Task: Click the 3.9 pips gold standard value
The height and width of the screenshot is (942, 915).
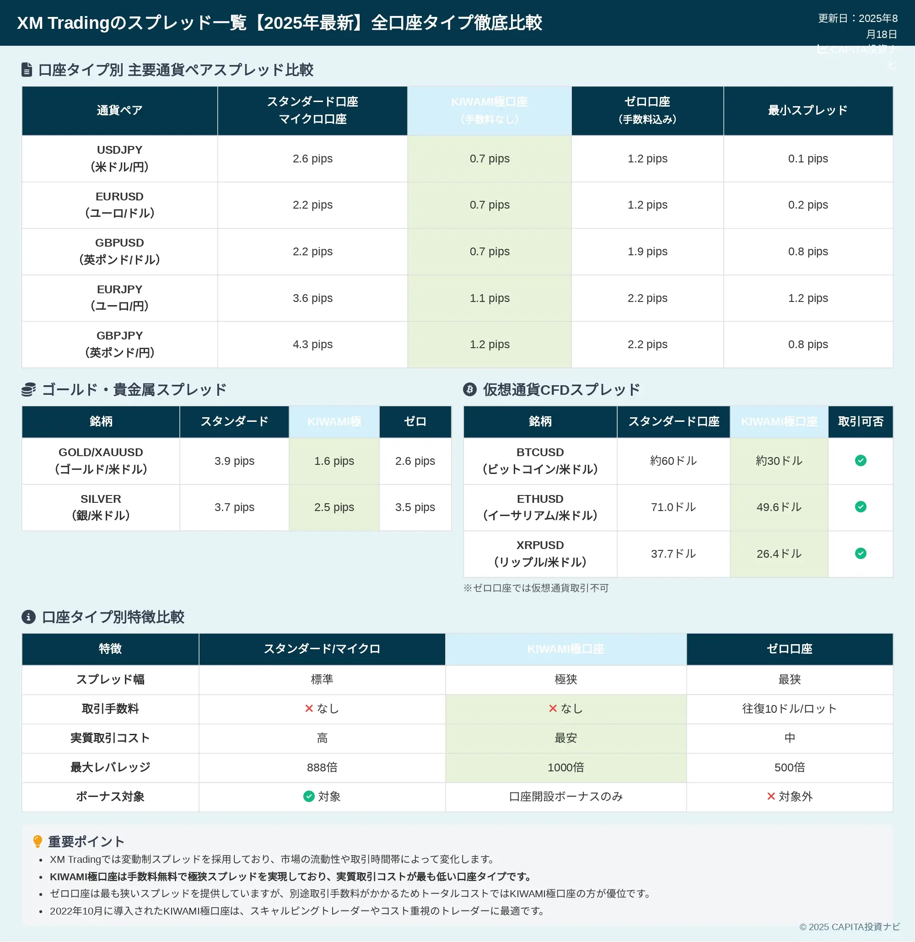Action: click(x=235, y=461)
